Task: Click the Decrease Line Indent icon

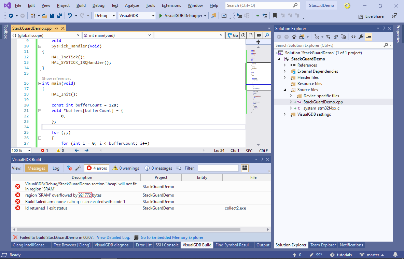Action: [x=257, y=16]
